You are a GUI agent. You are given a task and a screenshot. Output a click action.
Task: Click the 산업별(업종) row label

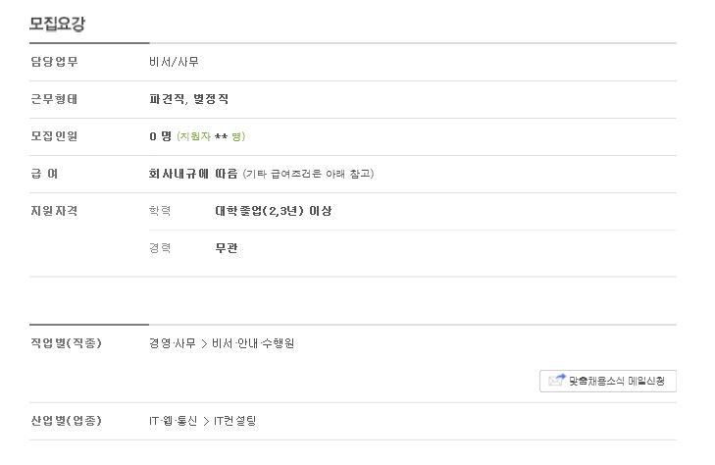coord(66,421)
